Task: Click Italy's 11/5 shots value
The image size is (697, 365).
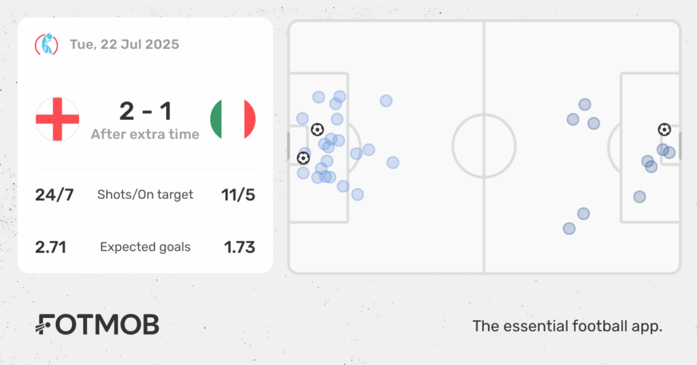Action: coord(238,195)
